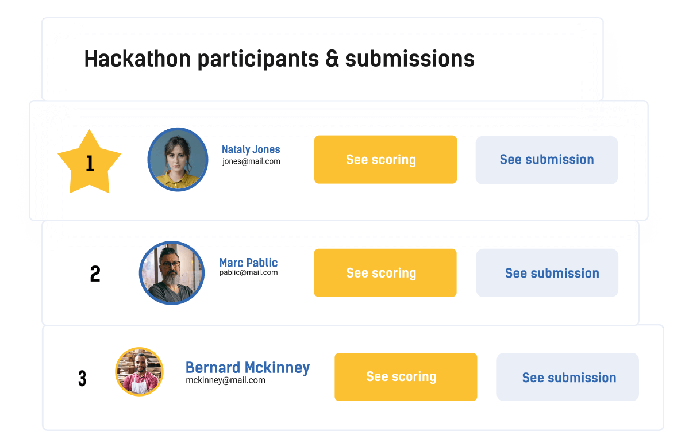Open Bernard Mckinney's name link
The height and width of the screenshot is (431, 689).
248,367
